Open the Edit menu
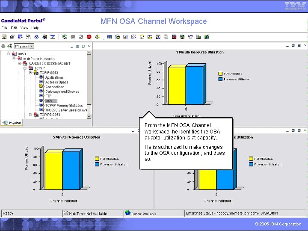The image size is (308, 231). pos(14,28)
